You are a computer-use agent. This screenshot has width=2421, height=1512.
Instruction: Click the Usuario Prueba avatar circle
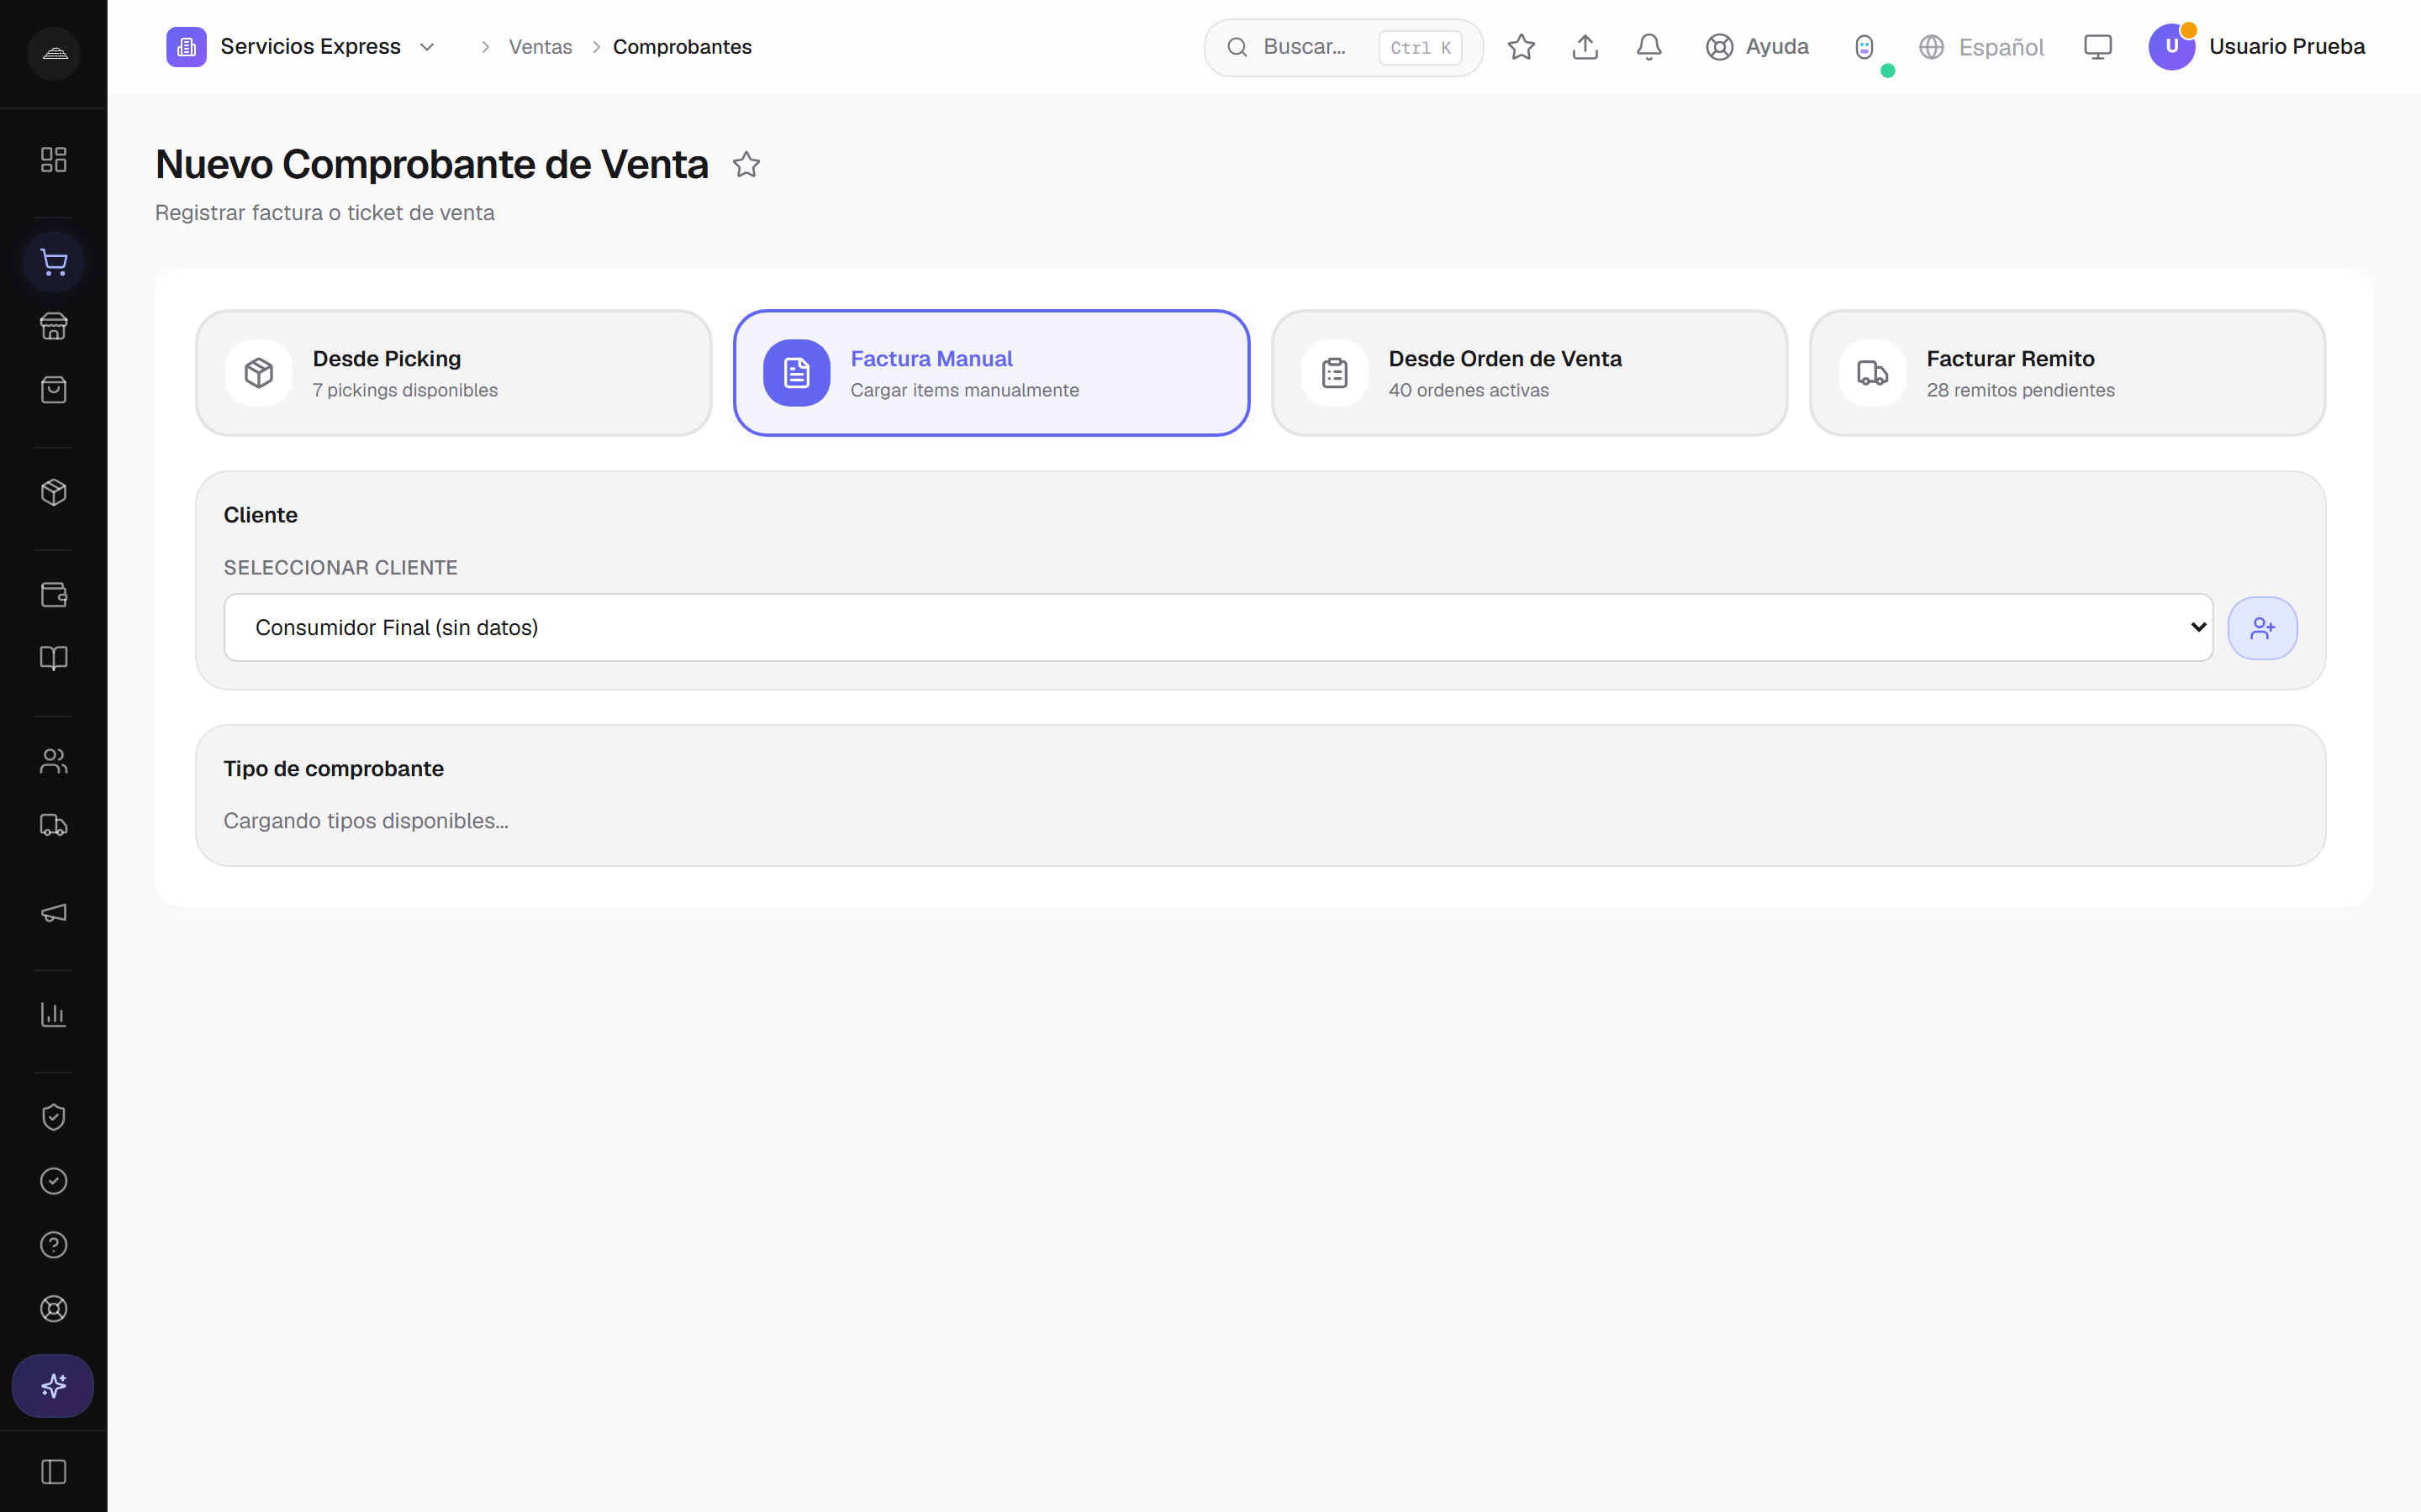2172,47
